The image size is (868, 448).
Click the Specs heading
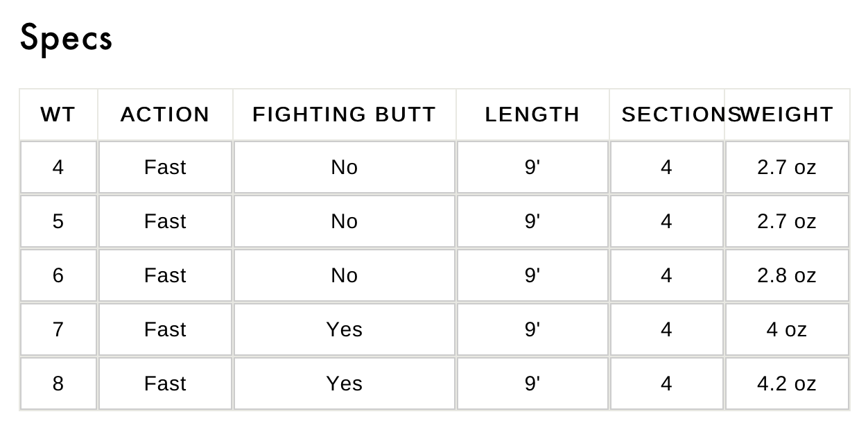66,38
